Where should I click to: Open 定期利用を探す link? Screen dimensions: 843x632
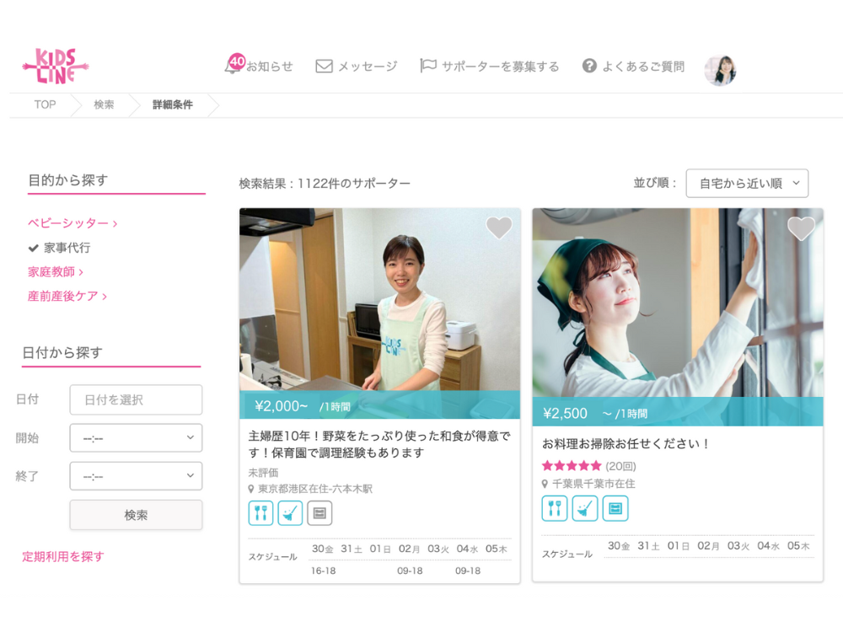(63, 557)
